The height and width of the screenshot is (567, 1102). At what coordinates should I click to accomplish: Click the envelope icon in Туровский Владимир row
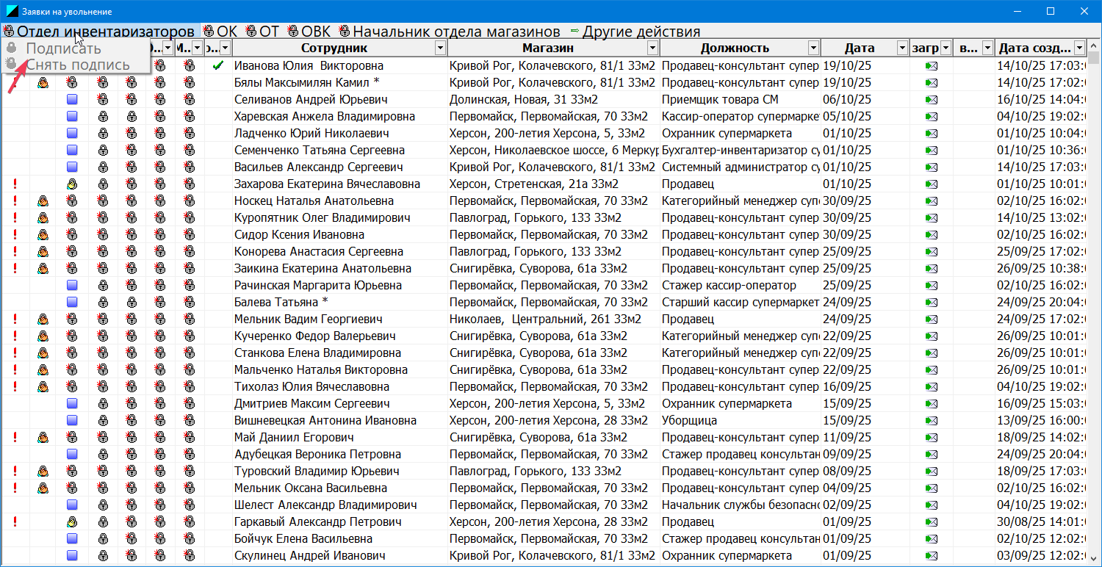click(932, 471)
